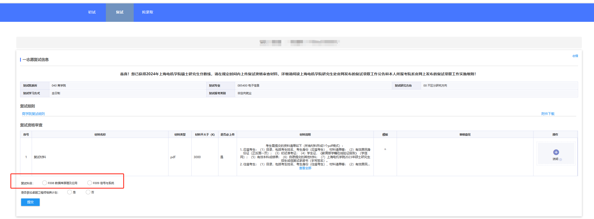The width and height of the screenshot is (594, 219).
Task: Choose 是 for 卓越工程师培养计划
Action: click(70, 192)
